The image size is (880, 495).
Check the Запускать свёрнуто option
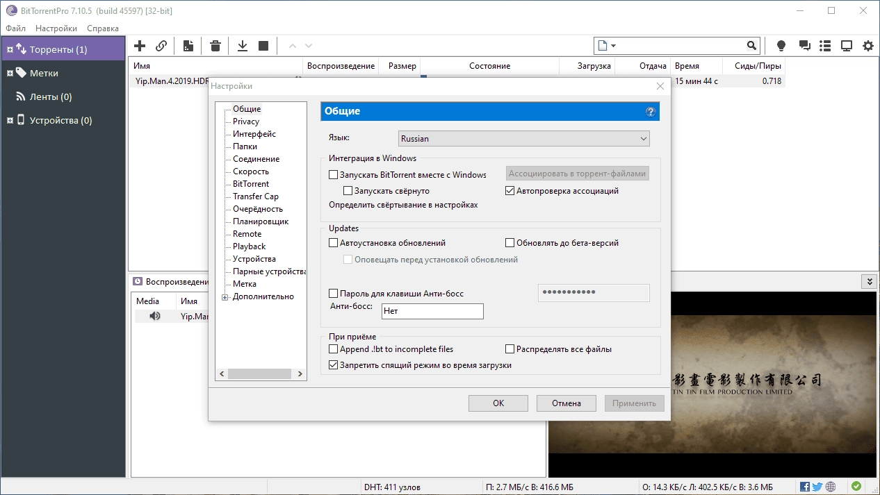pos(348,190)
